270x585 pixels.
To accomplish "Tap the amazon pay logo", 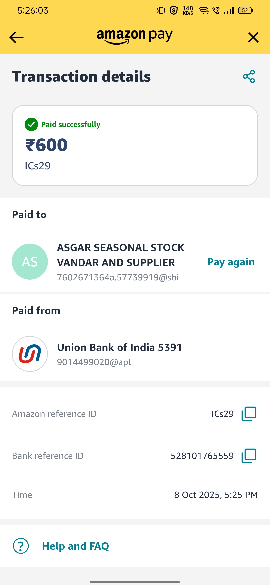I will (135, 36).
